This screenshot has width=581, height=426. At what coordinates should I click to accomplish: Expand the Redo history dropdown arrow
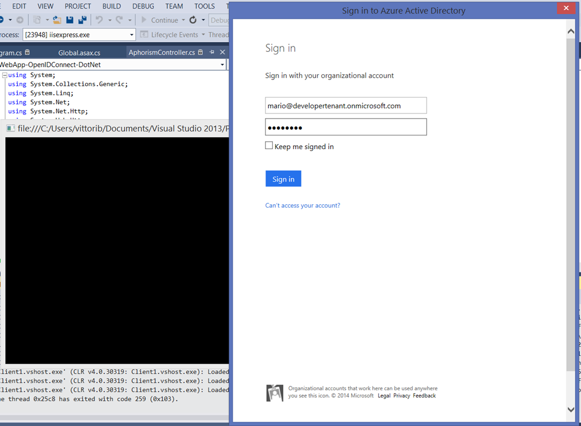point(130,20)
